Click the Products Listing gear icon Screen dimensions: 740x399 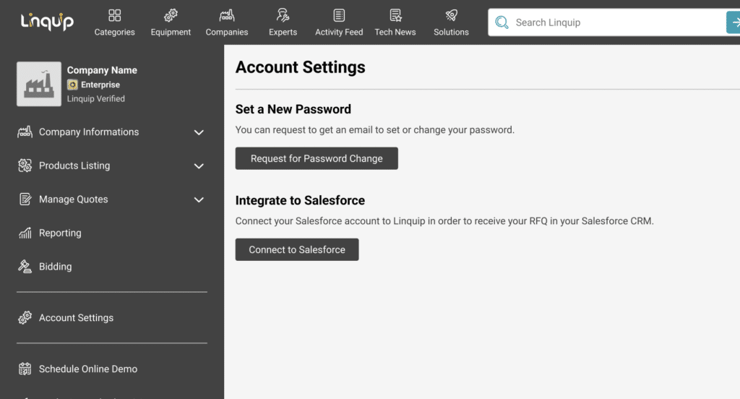tap(25, 166)
